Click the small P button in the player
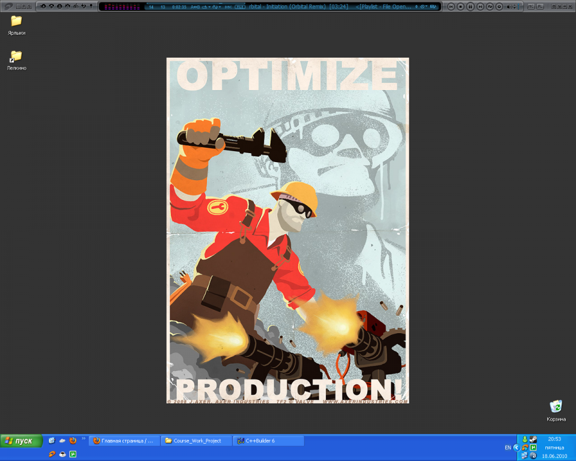The image size is (576, 461). coord(23,7)
